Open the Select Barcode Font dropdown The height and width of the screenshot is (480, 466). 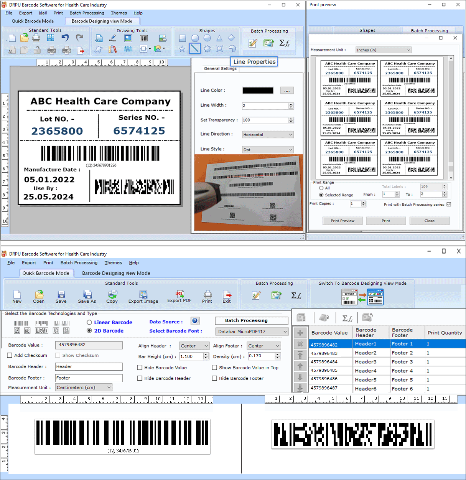252,332
